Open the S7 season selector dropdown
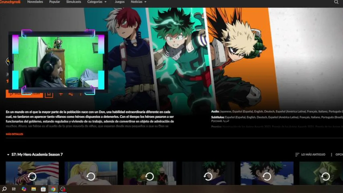343x193 pixels. (x=35, y=154)
